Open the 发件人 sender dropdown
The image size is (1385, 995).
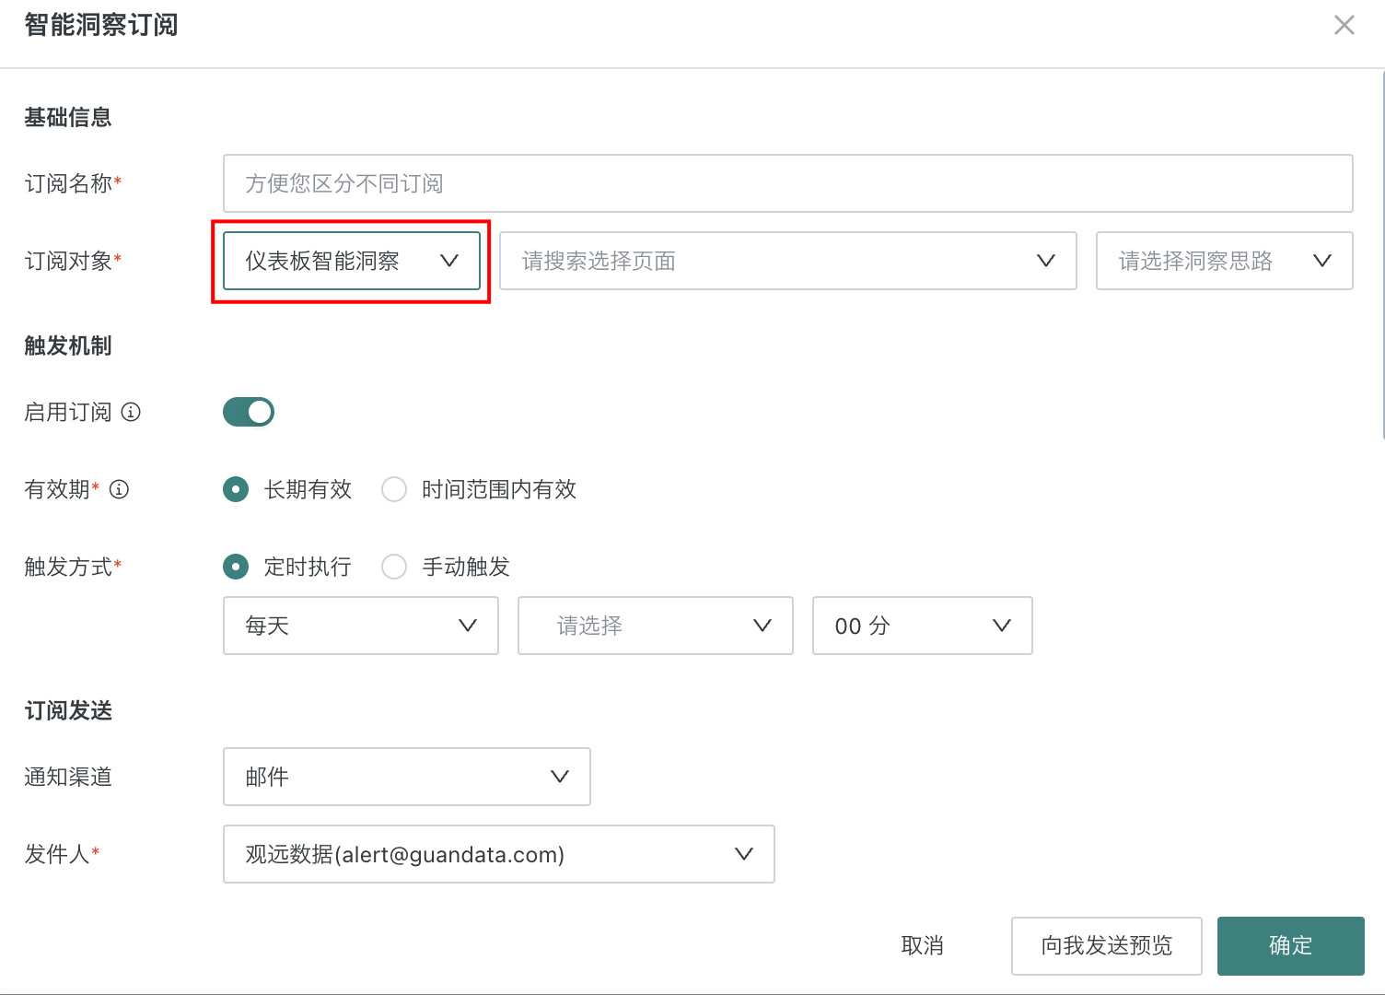point(498,854)
